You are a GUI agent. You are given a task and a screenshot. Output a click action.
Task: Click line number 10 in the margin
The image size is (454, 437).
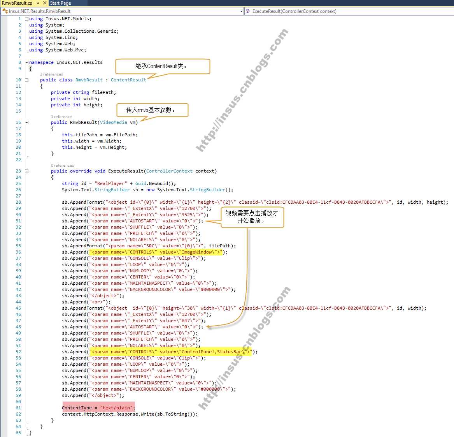coord(18,80)
